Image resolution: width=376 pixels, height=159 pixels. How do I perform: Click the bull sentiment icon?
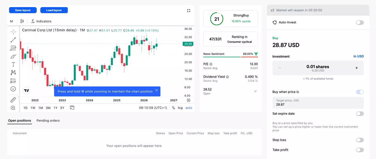(x=256, y=54)
